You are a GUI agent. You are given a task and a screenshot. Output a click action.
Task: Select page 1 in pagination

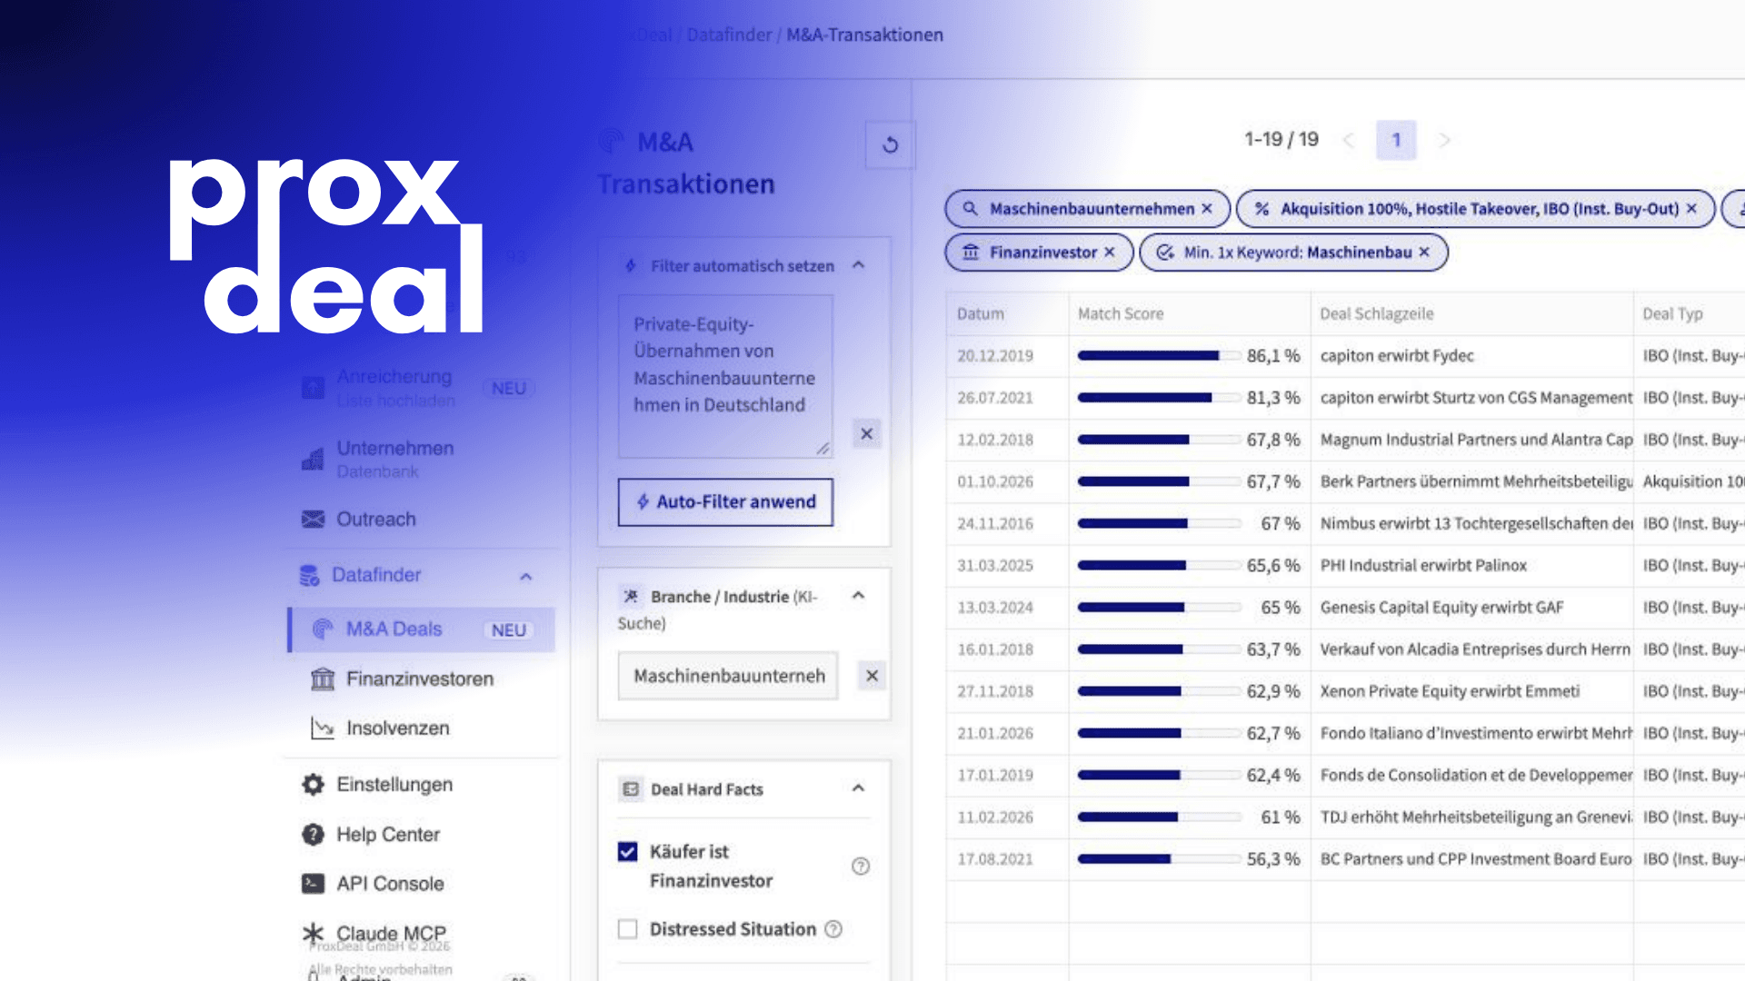click(1396, 141)
